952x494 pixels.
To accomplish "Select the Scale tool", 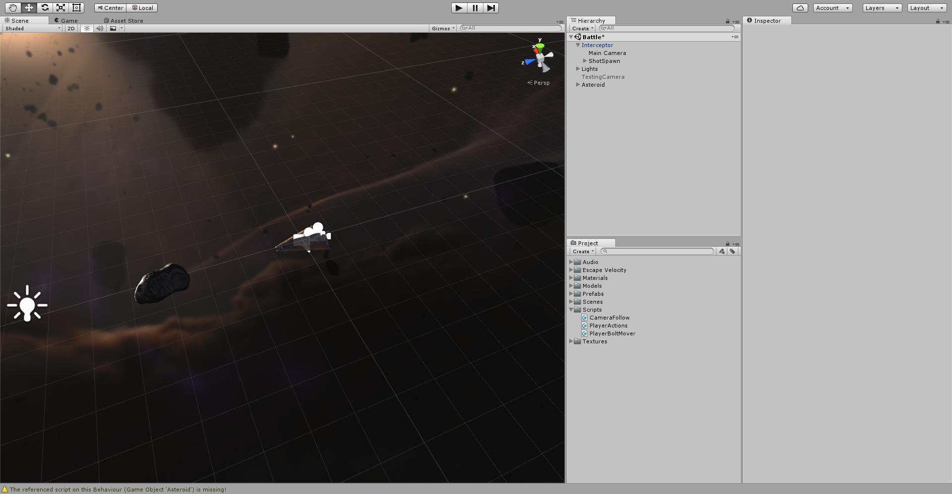I will pyautogui.click(x=60, y=7).
